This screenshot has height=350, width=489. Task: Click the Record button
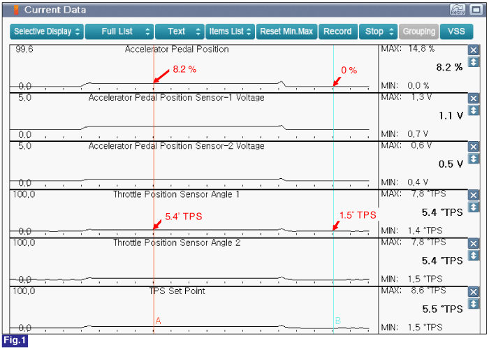tap(337, 31)
